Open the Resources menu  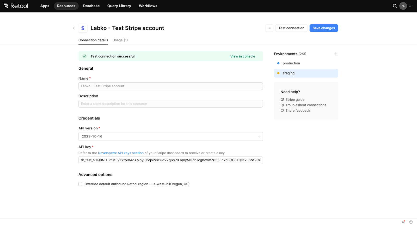pos(66,6)
